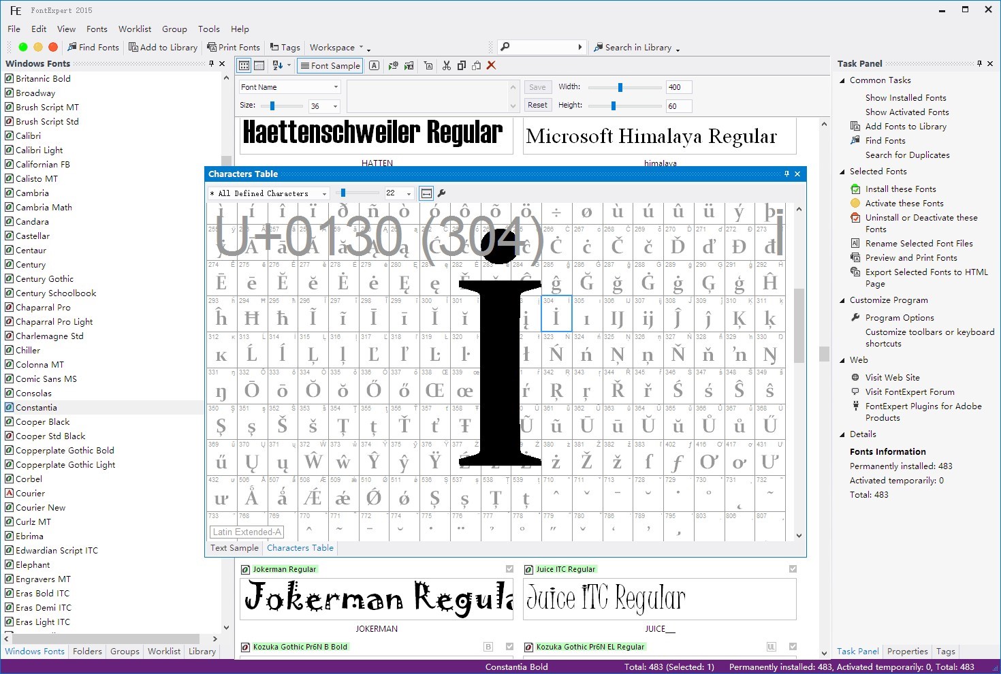
Task: Click the Print Fonts toolbar icon
Action: (x=234, y=47)
